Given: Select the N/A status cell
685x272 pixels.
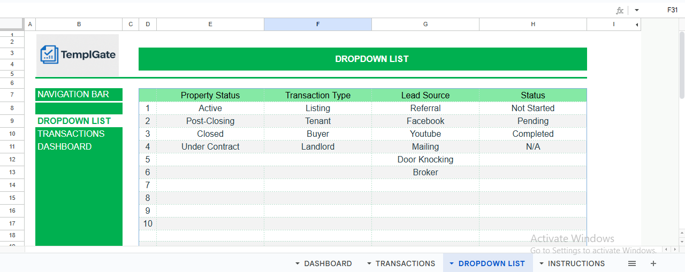Looking at the screenshot, I should point(533,146).
